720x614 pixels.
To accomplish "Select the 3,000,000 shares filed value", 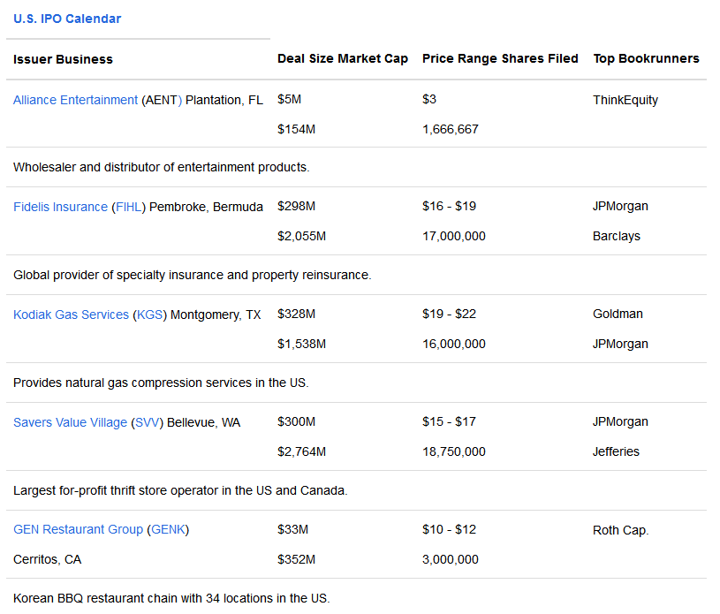I will click(451, 560).
